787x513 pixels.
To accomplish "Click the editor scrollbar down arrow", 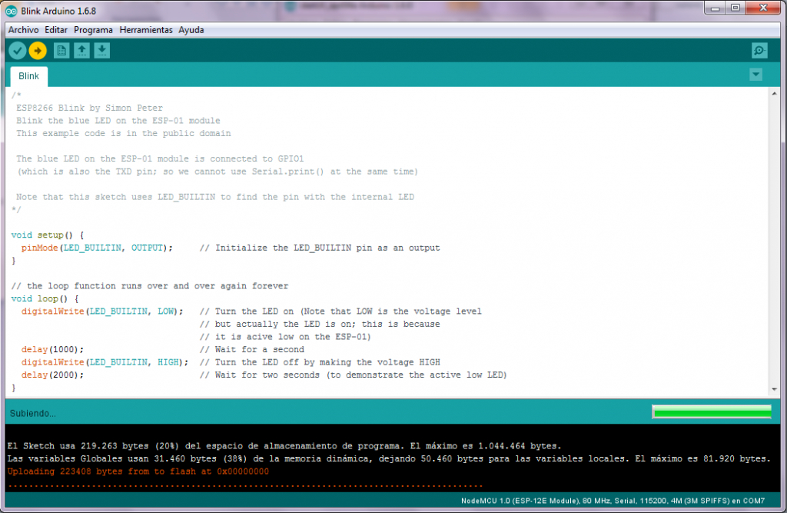I will coord(775,389).
